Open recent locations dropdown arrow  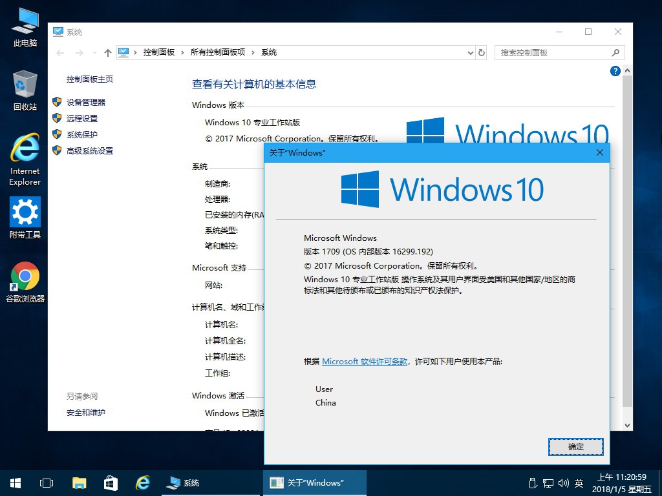pyautogui.click(x=94, y=53)
